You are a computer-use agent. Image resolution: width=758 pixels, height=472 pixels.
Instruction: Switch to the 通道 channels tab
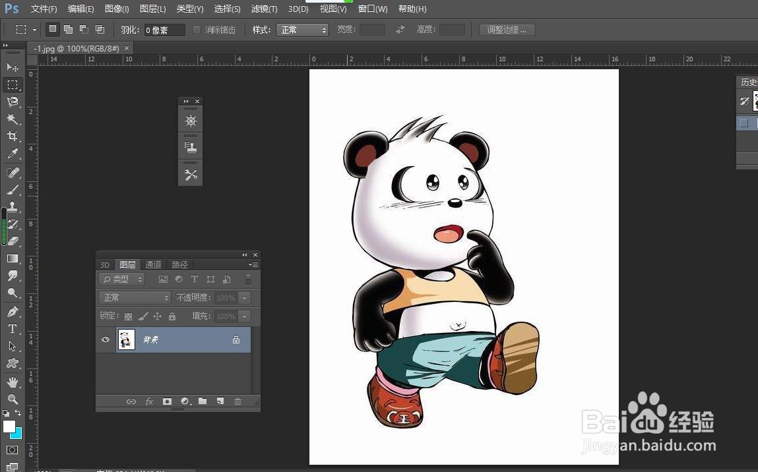coord(153,264)
